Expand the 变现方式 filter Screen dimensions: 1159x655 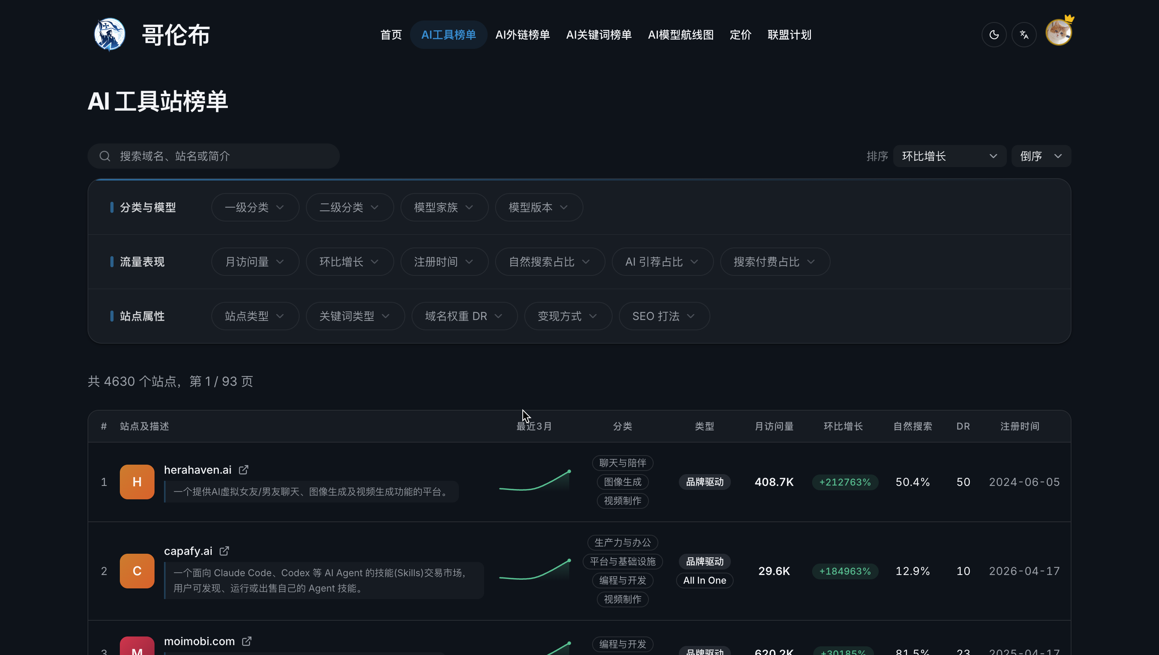[568, 316]
